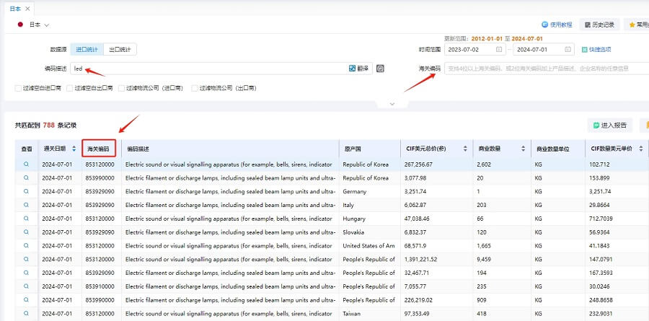View the Taiwan record details
The height and width of the screenshot is (321, 649).
(x=26, y=314)
